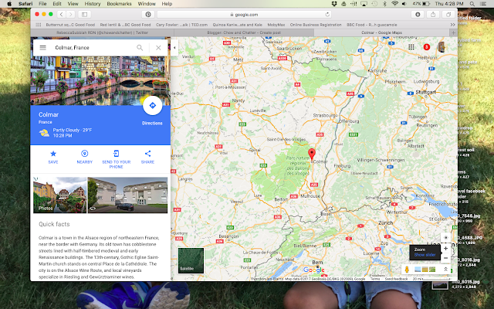Click the Terms link on map
This screenshot has width=494, height=309.
pyautogui.click(x=374, y=279)
